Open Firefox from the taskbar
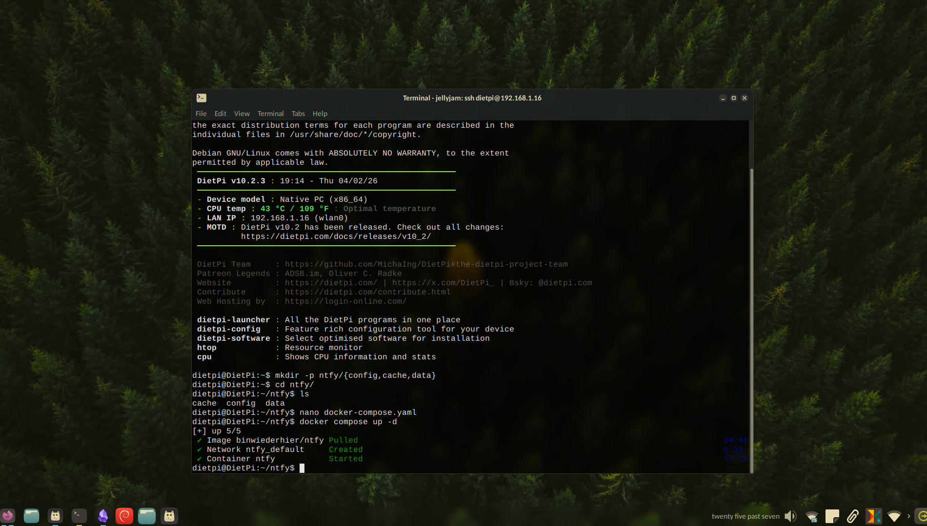 8,516
